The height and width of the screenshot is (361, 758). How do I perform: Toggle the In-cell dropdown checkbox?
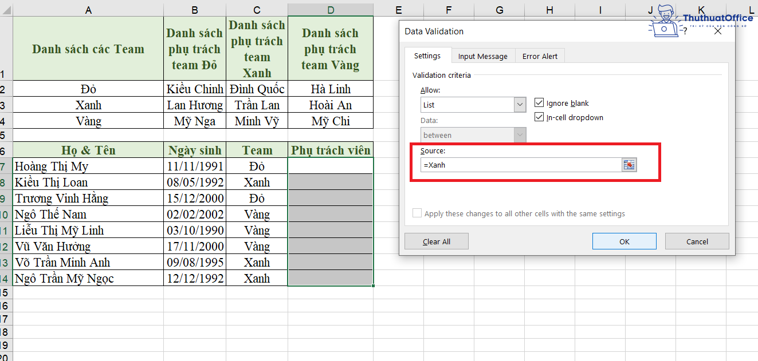pos(539,117)
